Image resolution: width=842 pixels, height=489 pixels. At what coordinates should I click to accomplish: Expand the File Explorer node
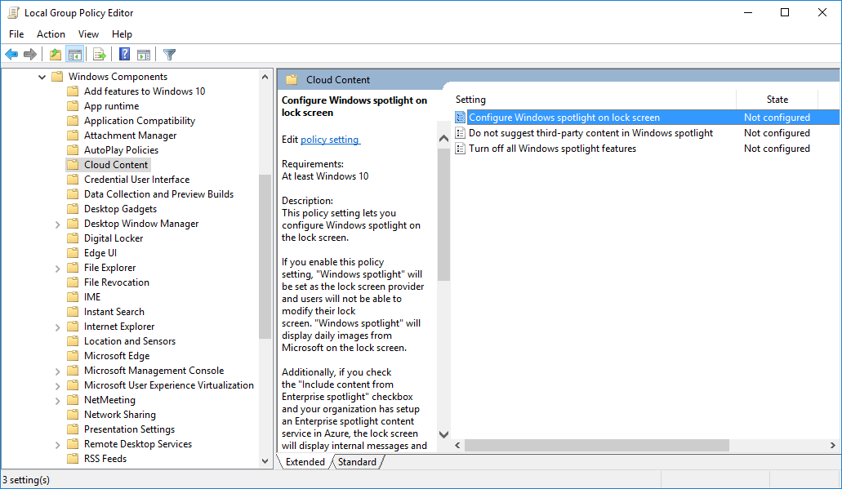57,267
